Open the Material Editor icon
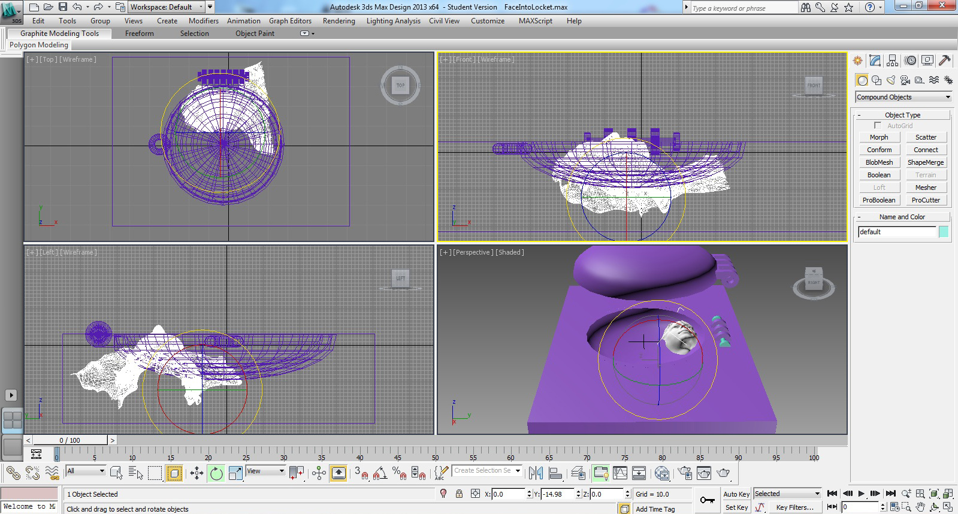The width and height of the screenshot is (958, 514). [661, 473]
